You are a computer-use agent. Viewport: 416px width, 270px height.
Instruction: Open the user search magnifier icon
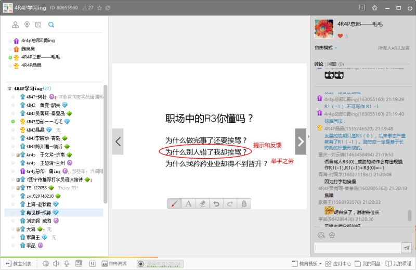tap(51, 24)
